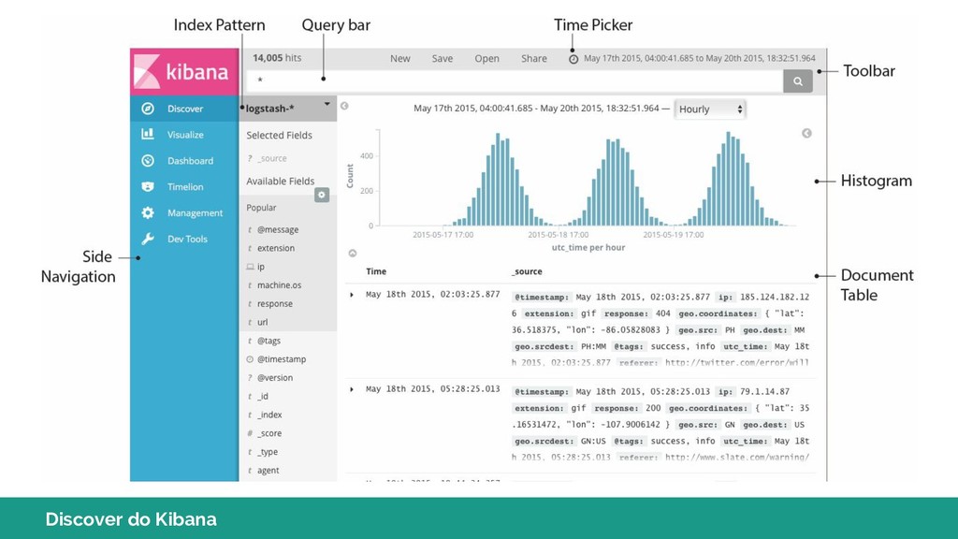Screen dimensions: 958x539
Task: Open the logstash-* index pattern dropdown
Action: point(288,109)
